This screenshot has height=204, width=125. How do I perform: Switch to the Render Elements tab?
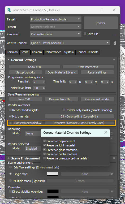click(x=88, y=52)
